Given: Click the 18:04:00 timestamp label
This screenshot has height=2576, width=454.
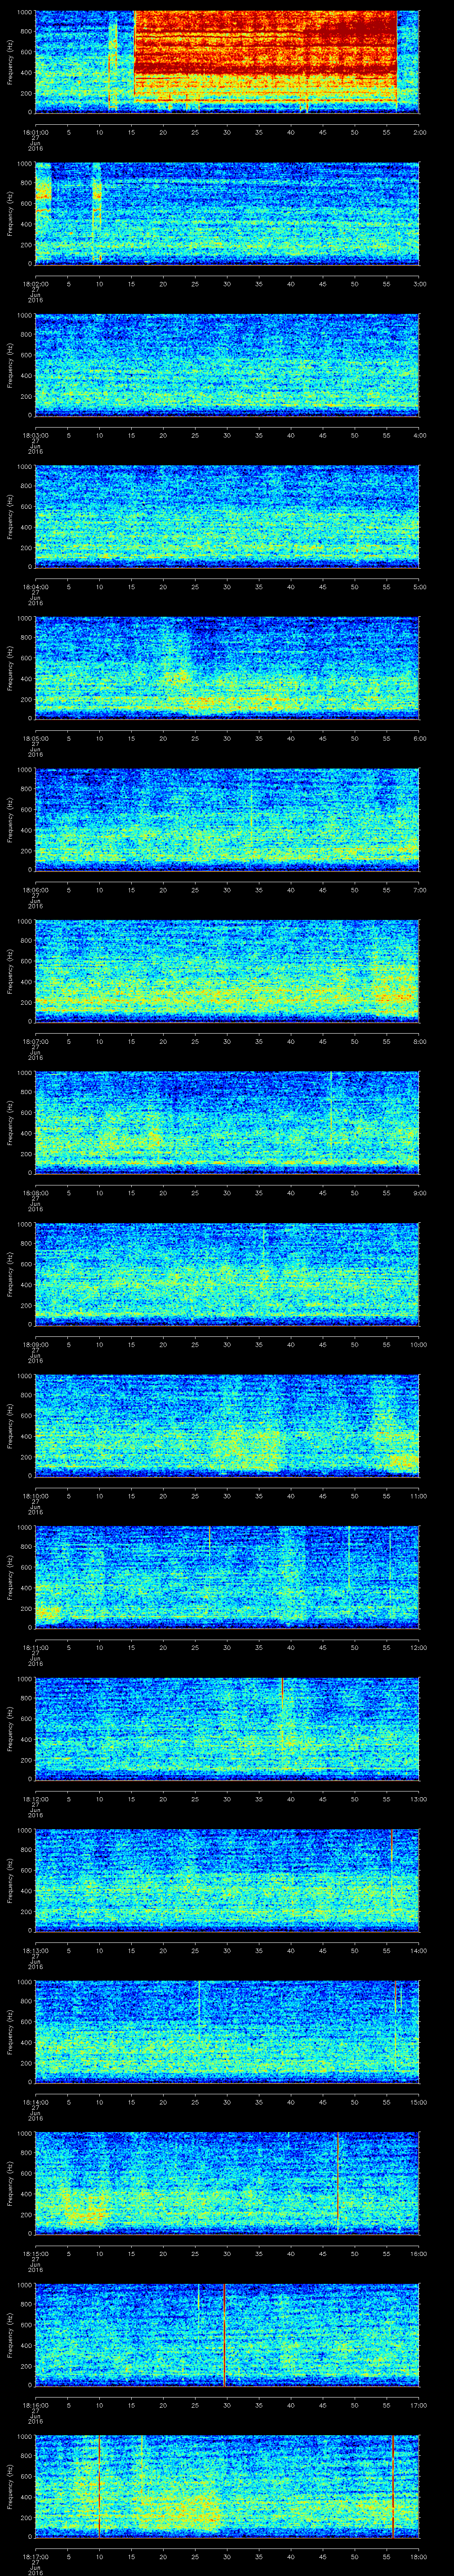Looking at the screenshot, I should tap(35, 586).
